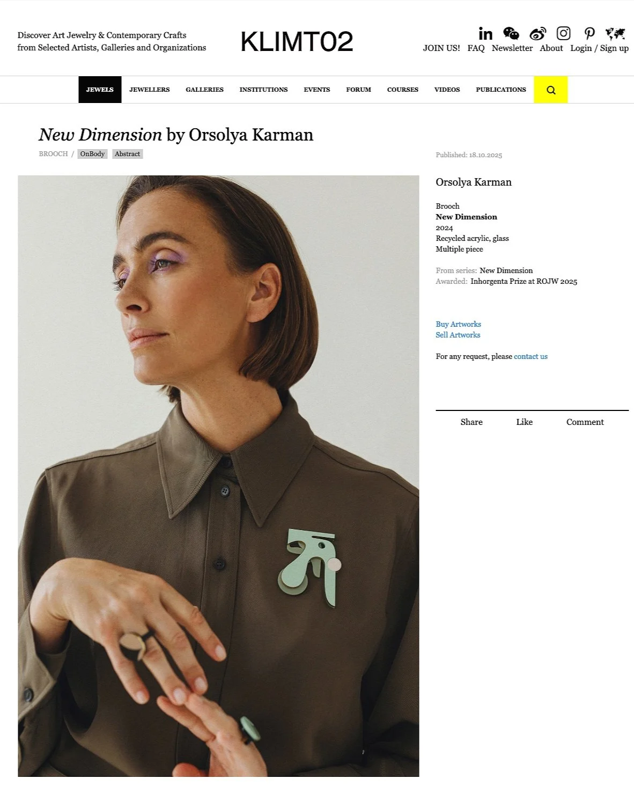Open the Weibo icon link
This screenshot has width=634, height=786.
537,33
